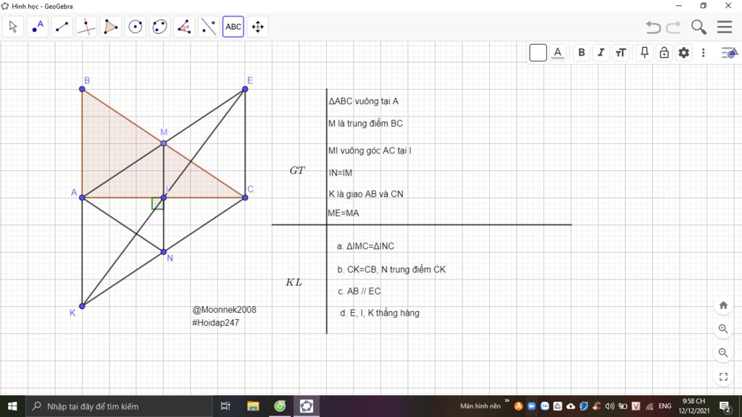Click the taskbar search box

[x=118, y=406]
